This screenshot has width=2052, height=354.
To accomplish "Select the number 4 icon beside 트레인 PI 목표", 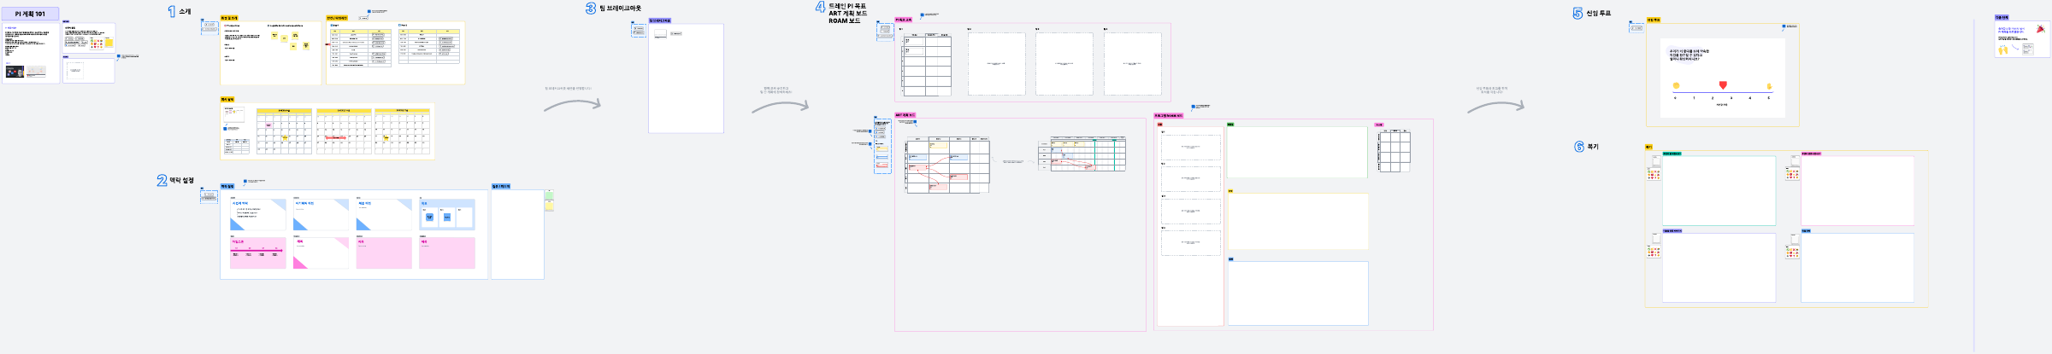I will (x=820, y=8).
